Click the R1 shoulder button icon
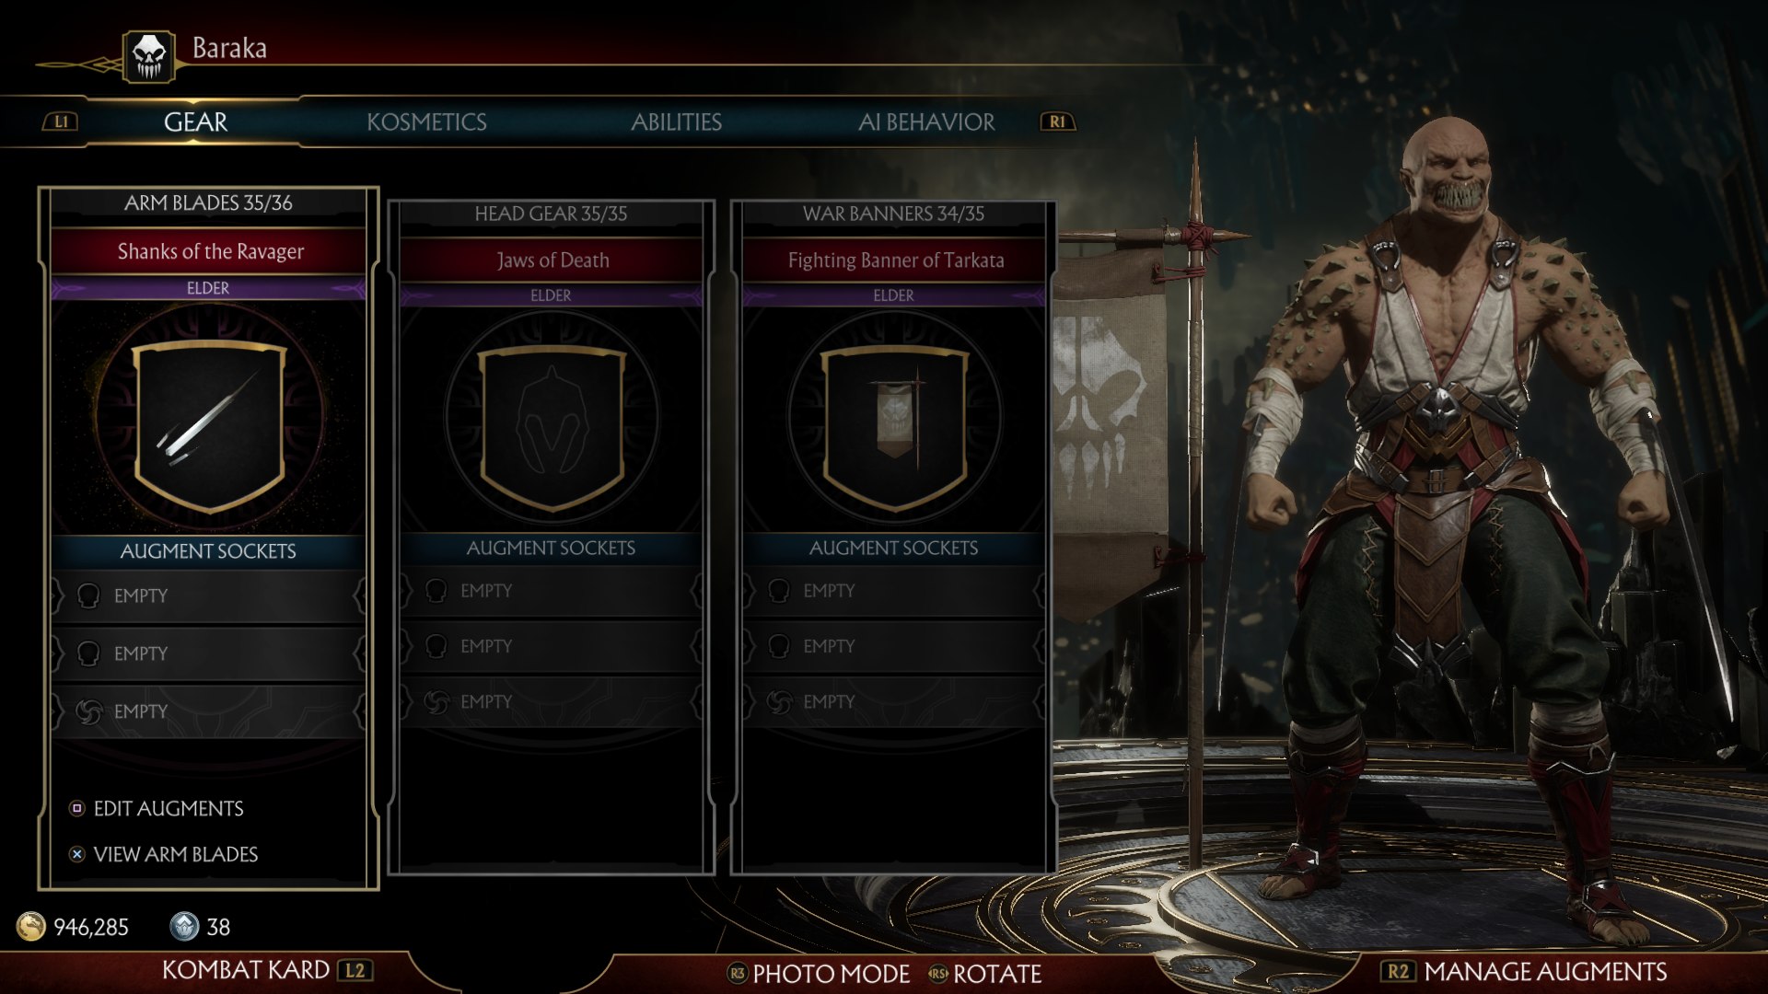Screen dimensions: 1768x994 pos(1058,121)
